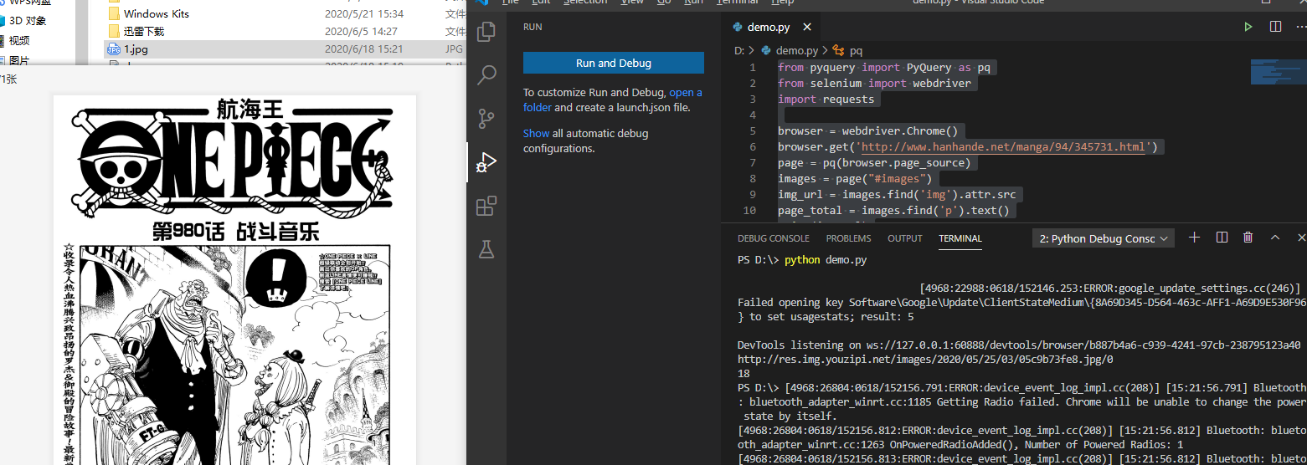Open editor More Actions ellipsis
The height and width of the screenshot is (465, 1307).
click(1301, 27)
